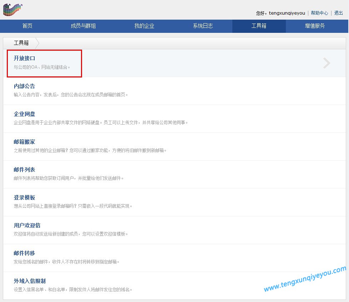Click description starting 设置入信黑名单

tap(73, 290)
